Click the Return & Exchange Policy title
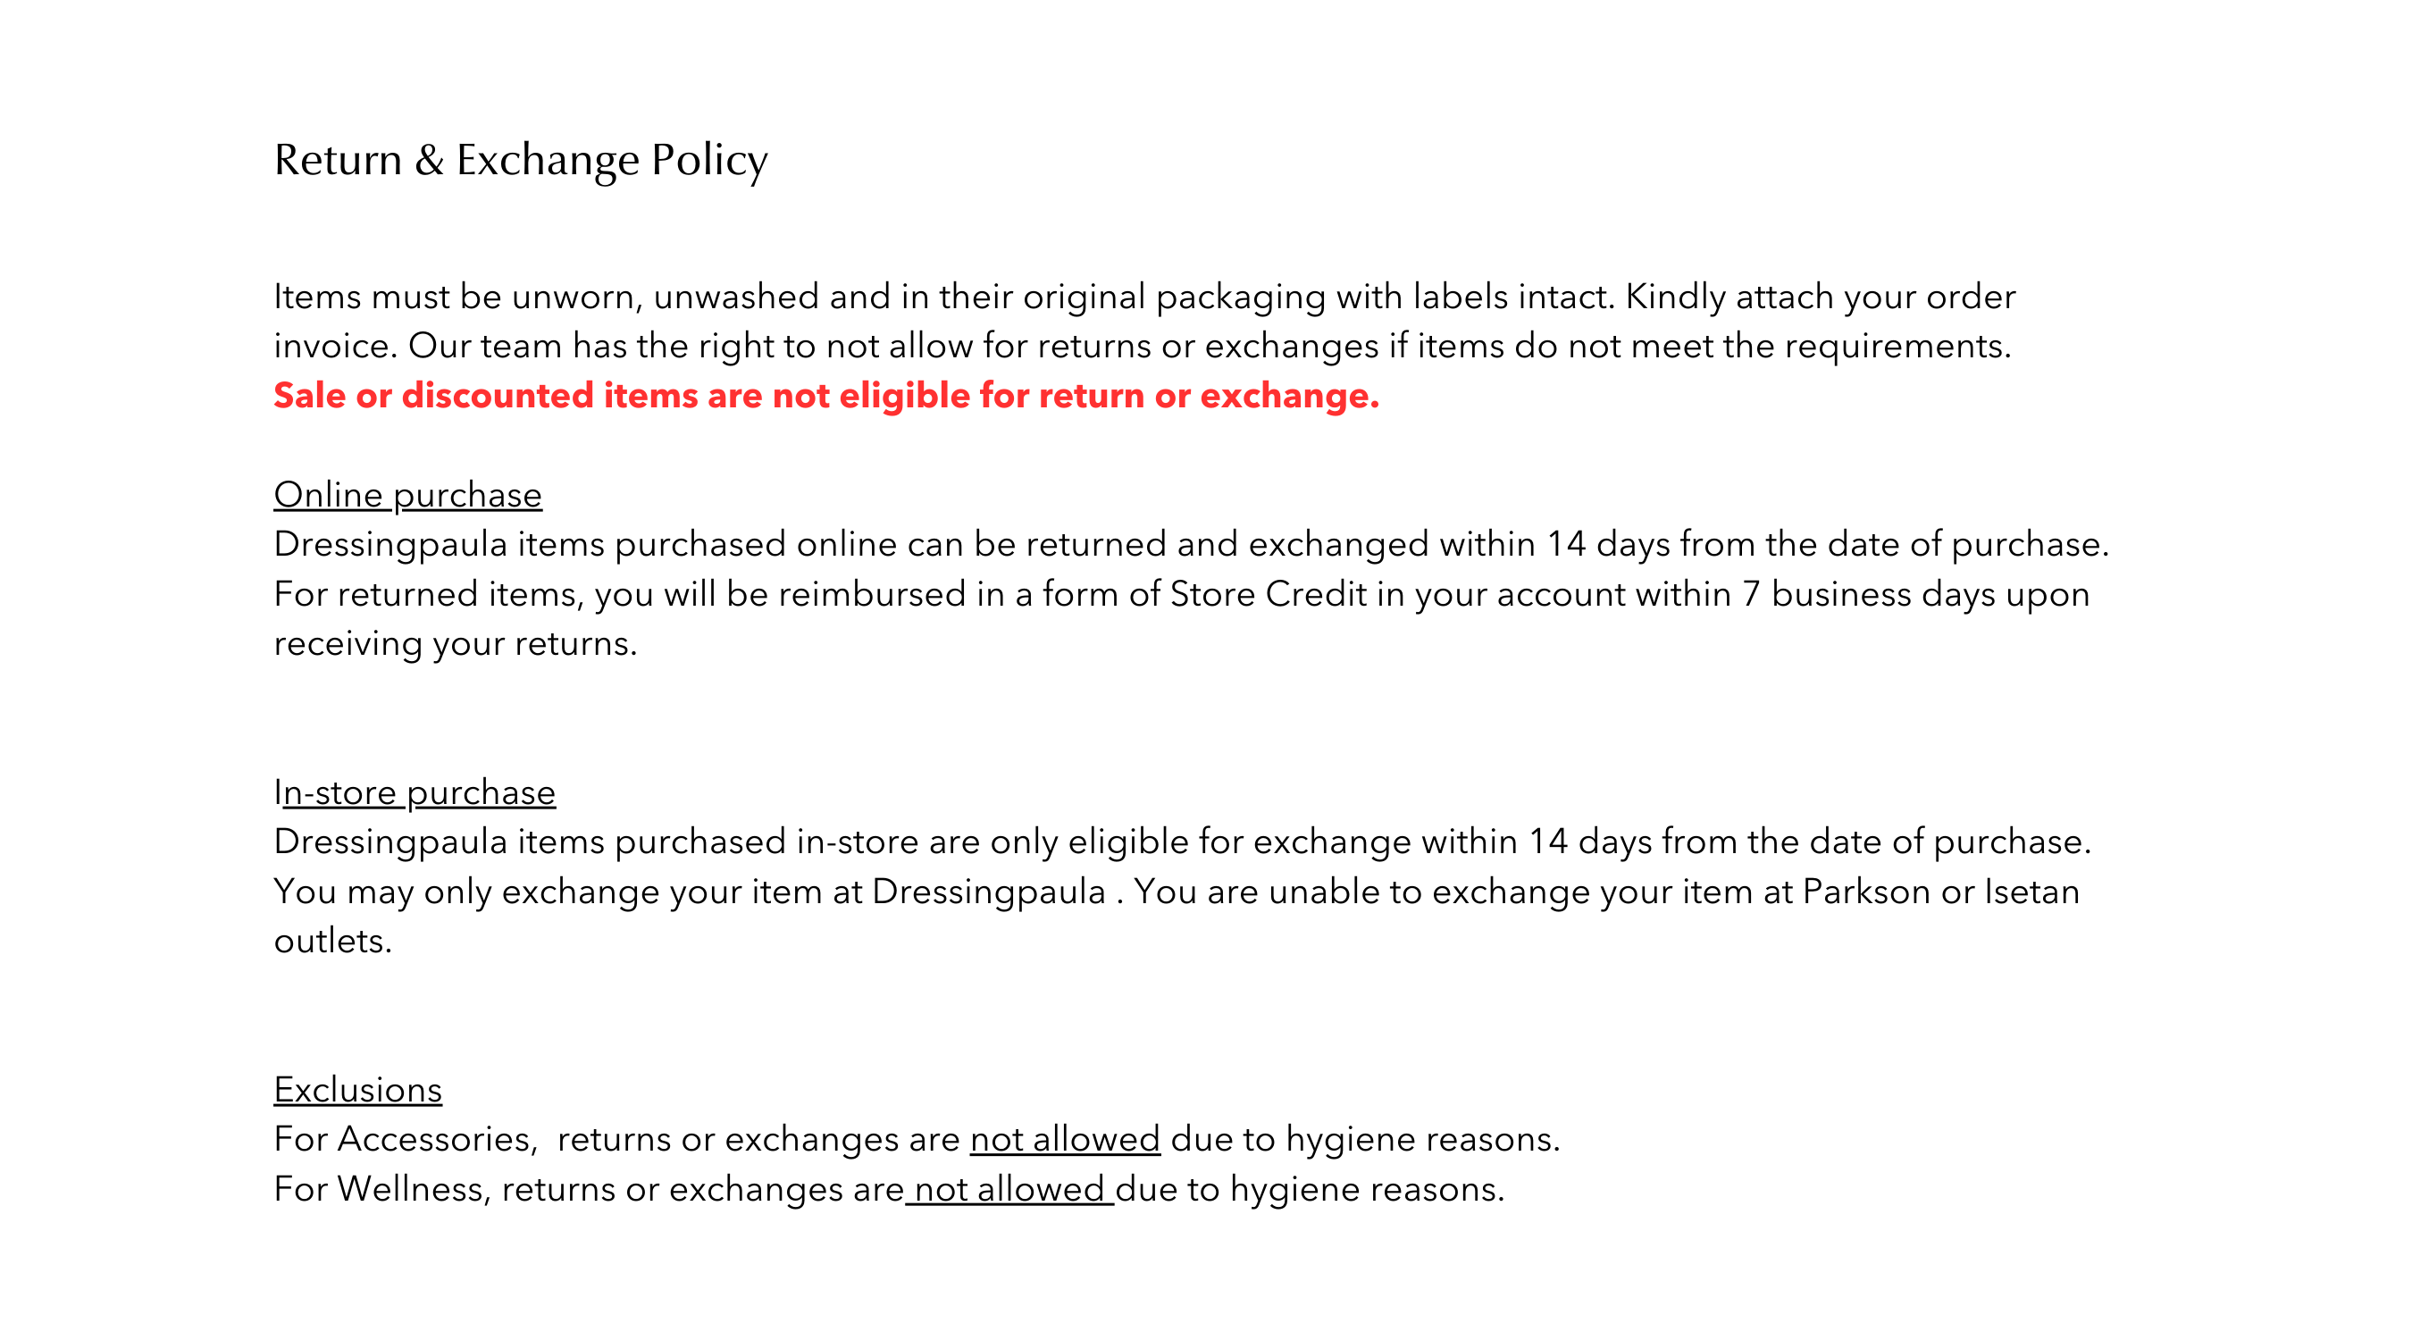 pos(521,160)
